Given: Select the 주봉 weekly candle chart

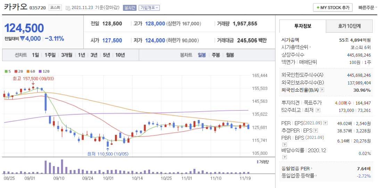Looking at the screenshot, I should (216, 55).
